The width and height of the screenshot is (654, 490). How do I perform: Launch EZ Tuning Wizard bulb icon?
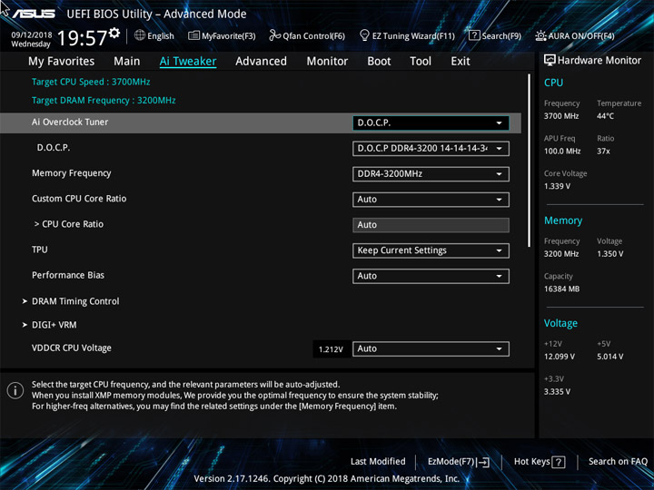[x=364, y=35]
